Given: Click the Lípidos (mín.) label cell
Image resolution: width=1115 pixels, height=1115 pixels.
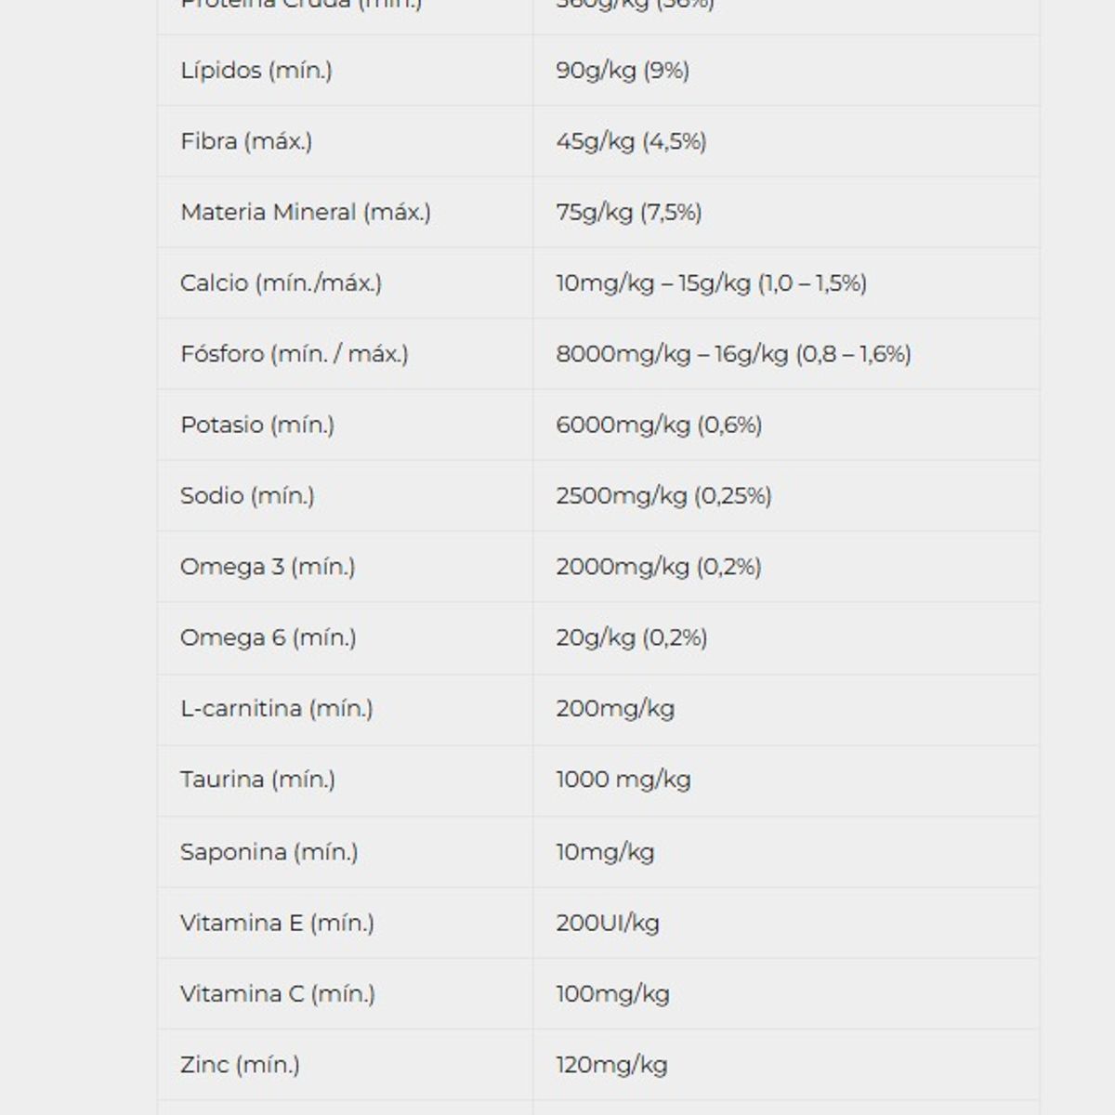Looking at the screenshot, I should (x=256, y=71).
